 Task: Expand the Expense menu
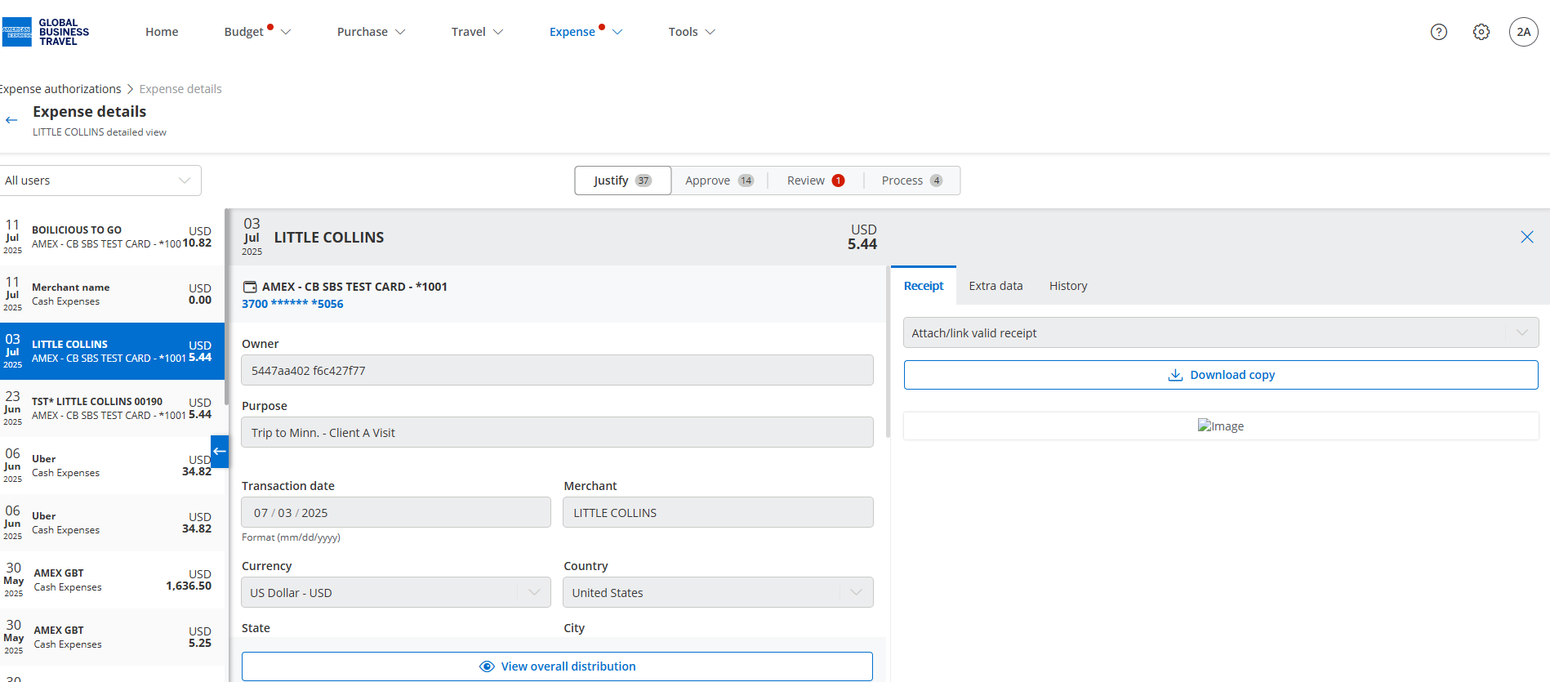586,32
